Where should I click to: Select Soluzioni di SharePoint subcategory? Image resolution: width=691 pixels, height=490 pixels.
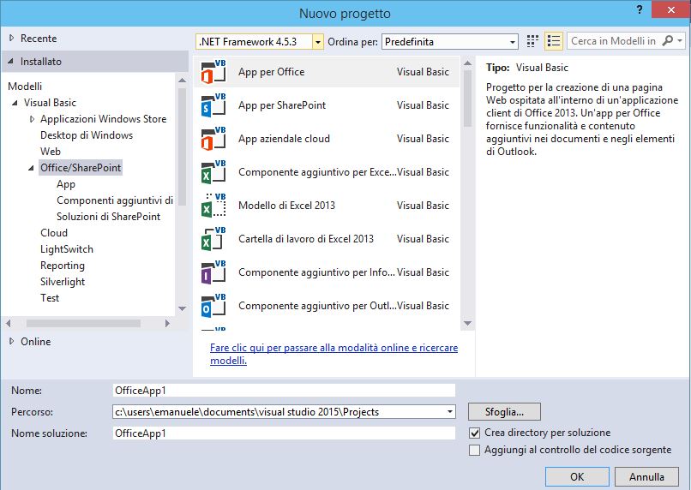[x=108, y=217]
